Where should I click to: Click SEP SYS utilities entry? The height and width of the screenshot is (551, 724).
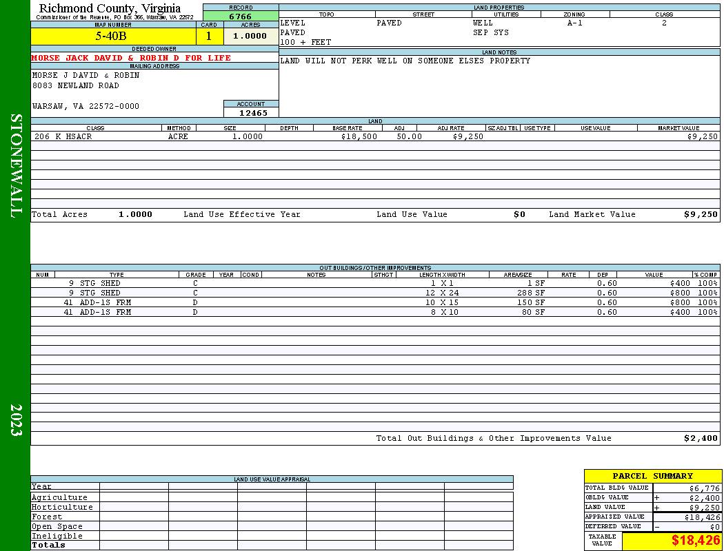click(491, 33)
